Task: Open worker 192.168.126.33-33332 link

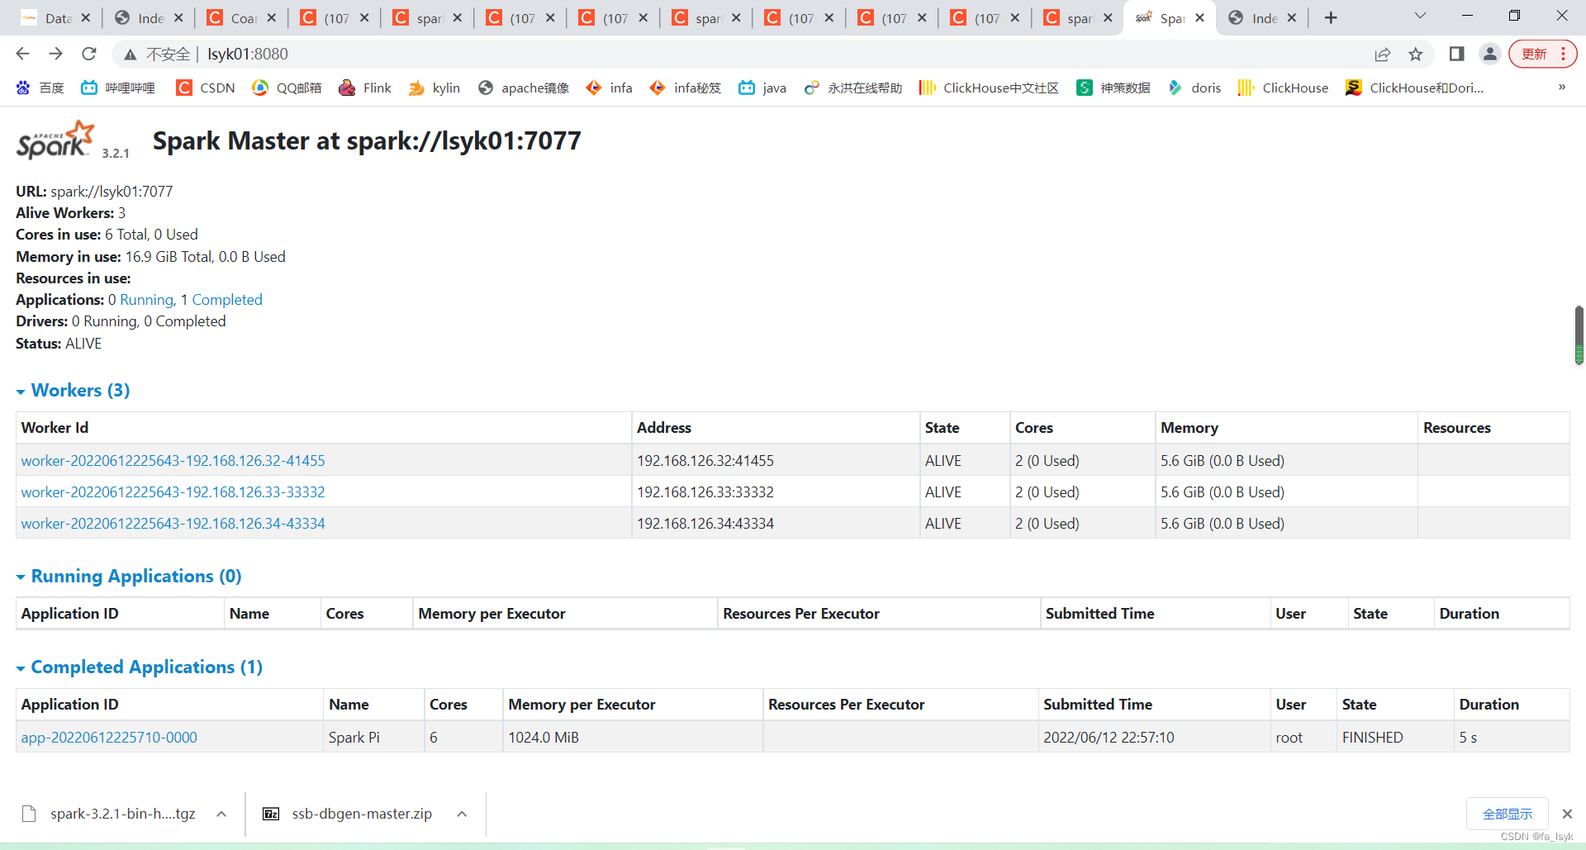Action: pyautogui.click(x=173, y=492)
